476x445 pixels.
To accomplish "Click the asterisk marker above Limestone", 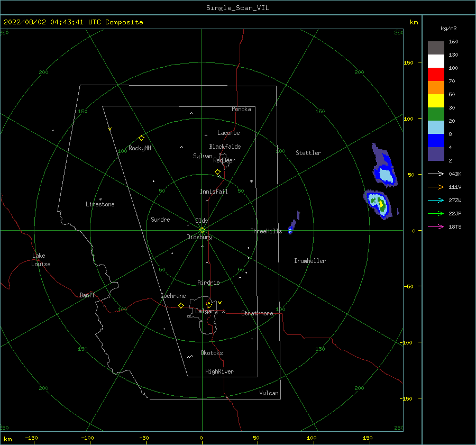I will coord(100,199).
